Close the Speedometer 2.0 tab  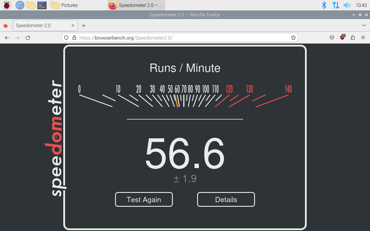pos(73,25)
